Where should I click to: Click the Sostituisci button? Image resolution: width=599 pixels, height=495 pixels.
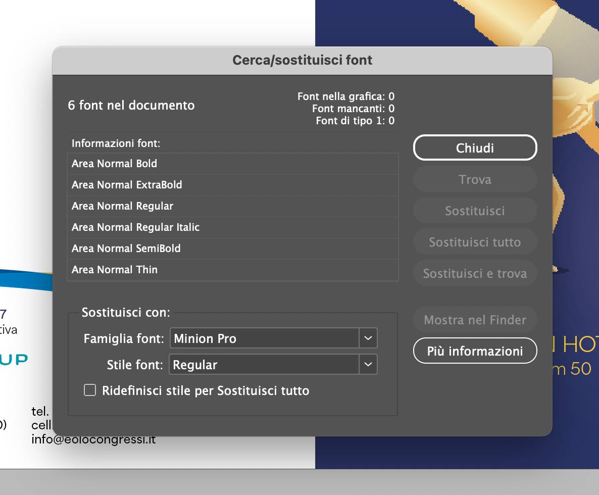[475, 211]
